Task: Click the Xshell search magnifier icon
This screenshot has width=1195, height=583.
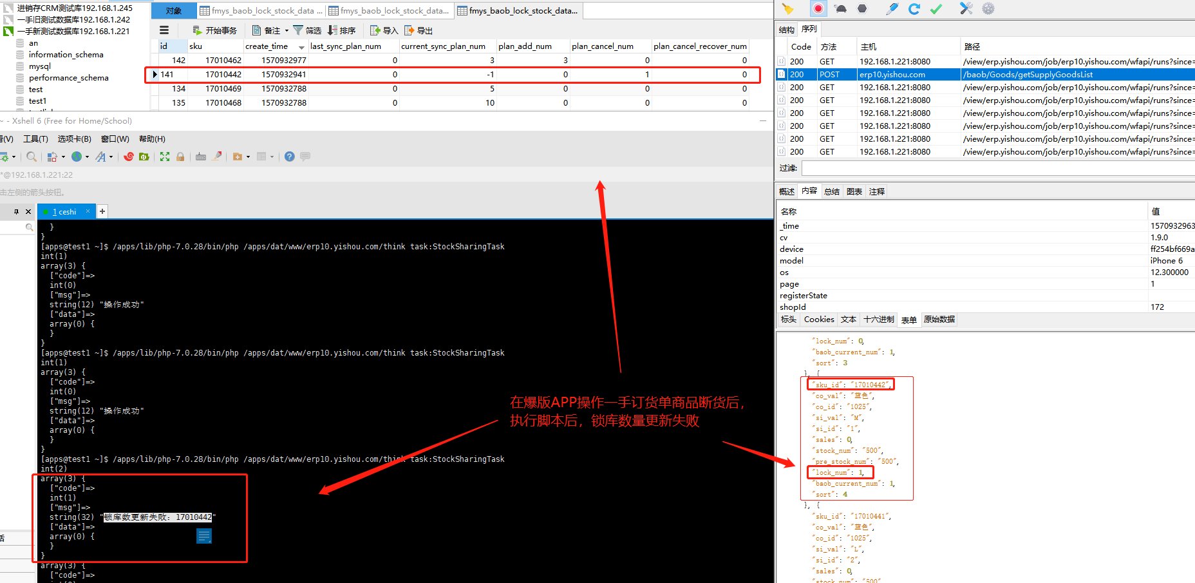Action: click(32, 157)
